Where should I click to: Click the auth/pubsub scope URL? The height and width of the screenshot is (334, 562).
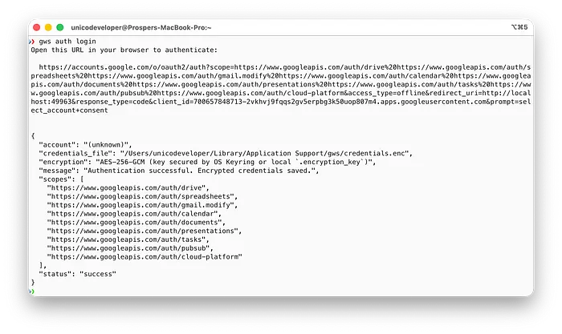point(128,248)
